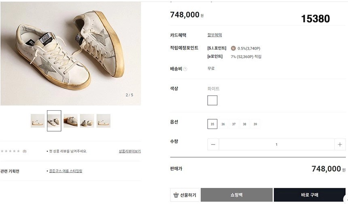Click the S.I. point coin icon
The height and width of the screenshot is (204, 348).
point(233,48)
